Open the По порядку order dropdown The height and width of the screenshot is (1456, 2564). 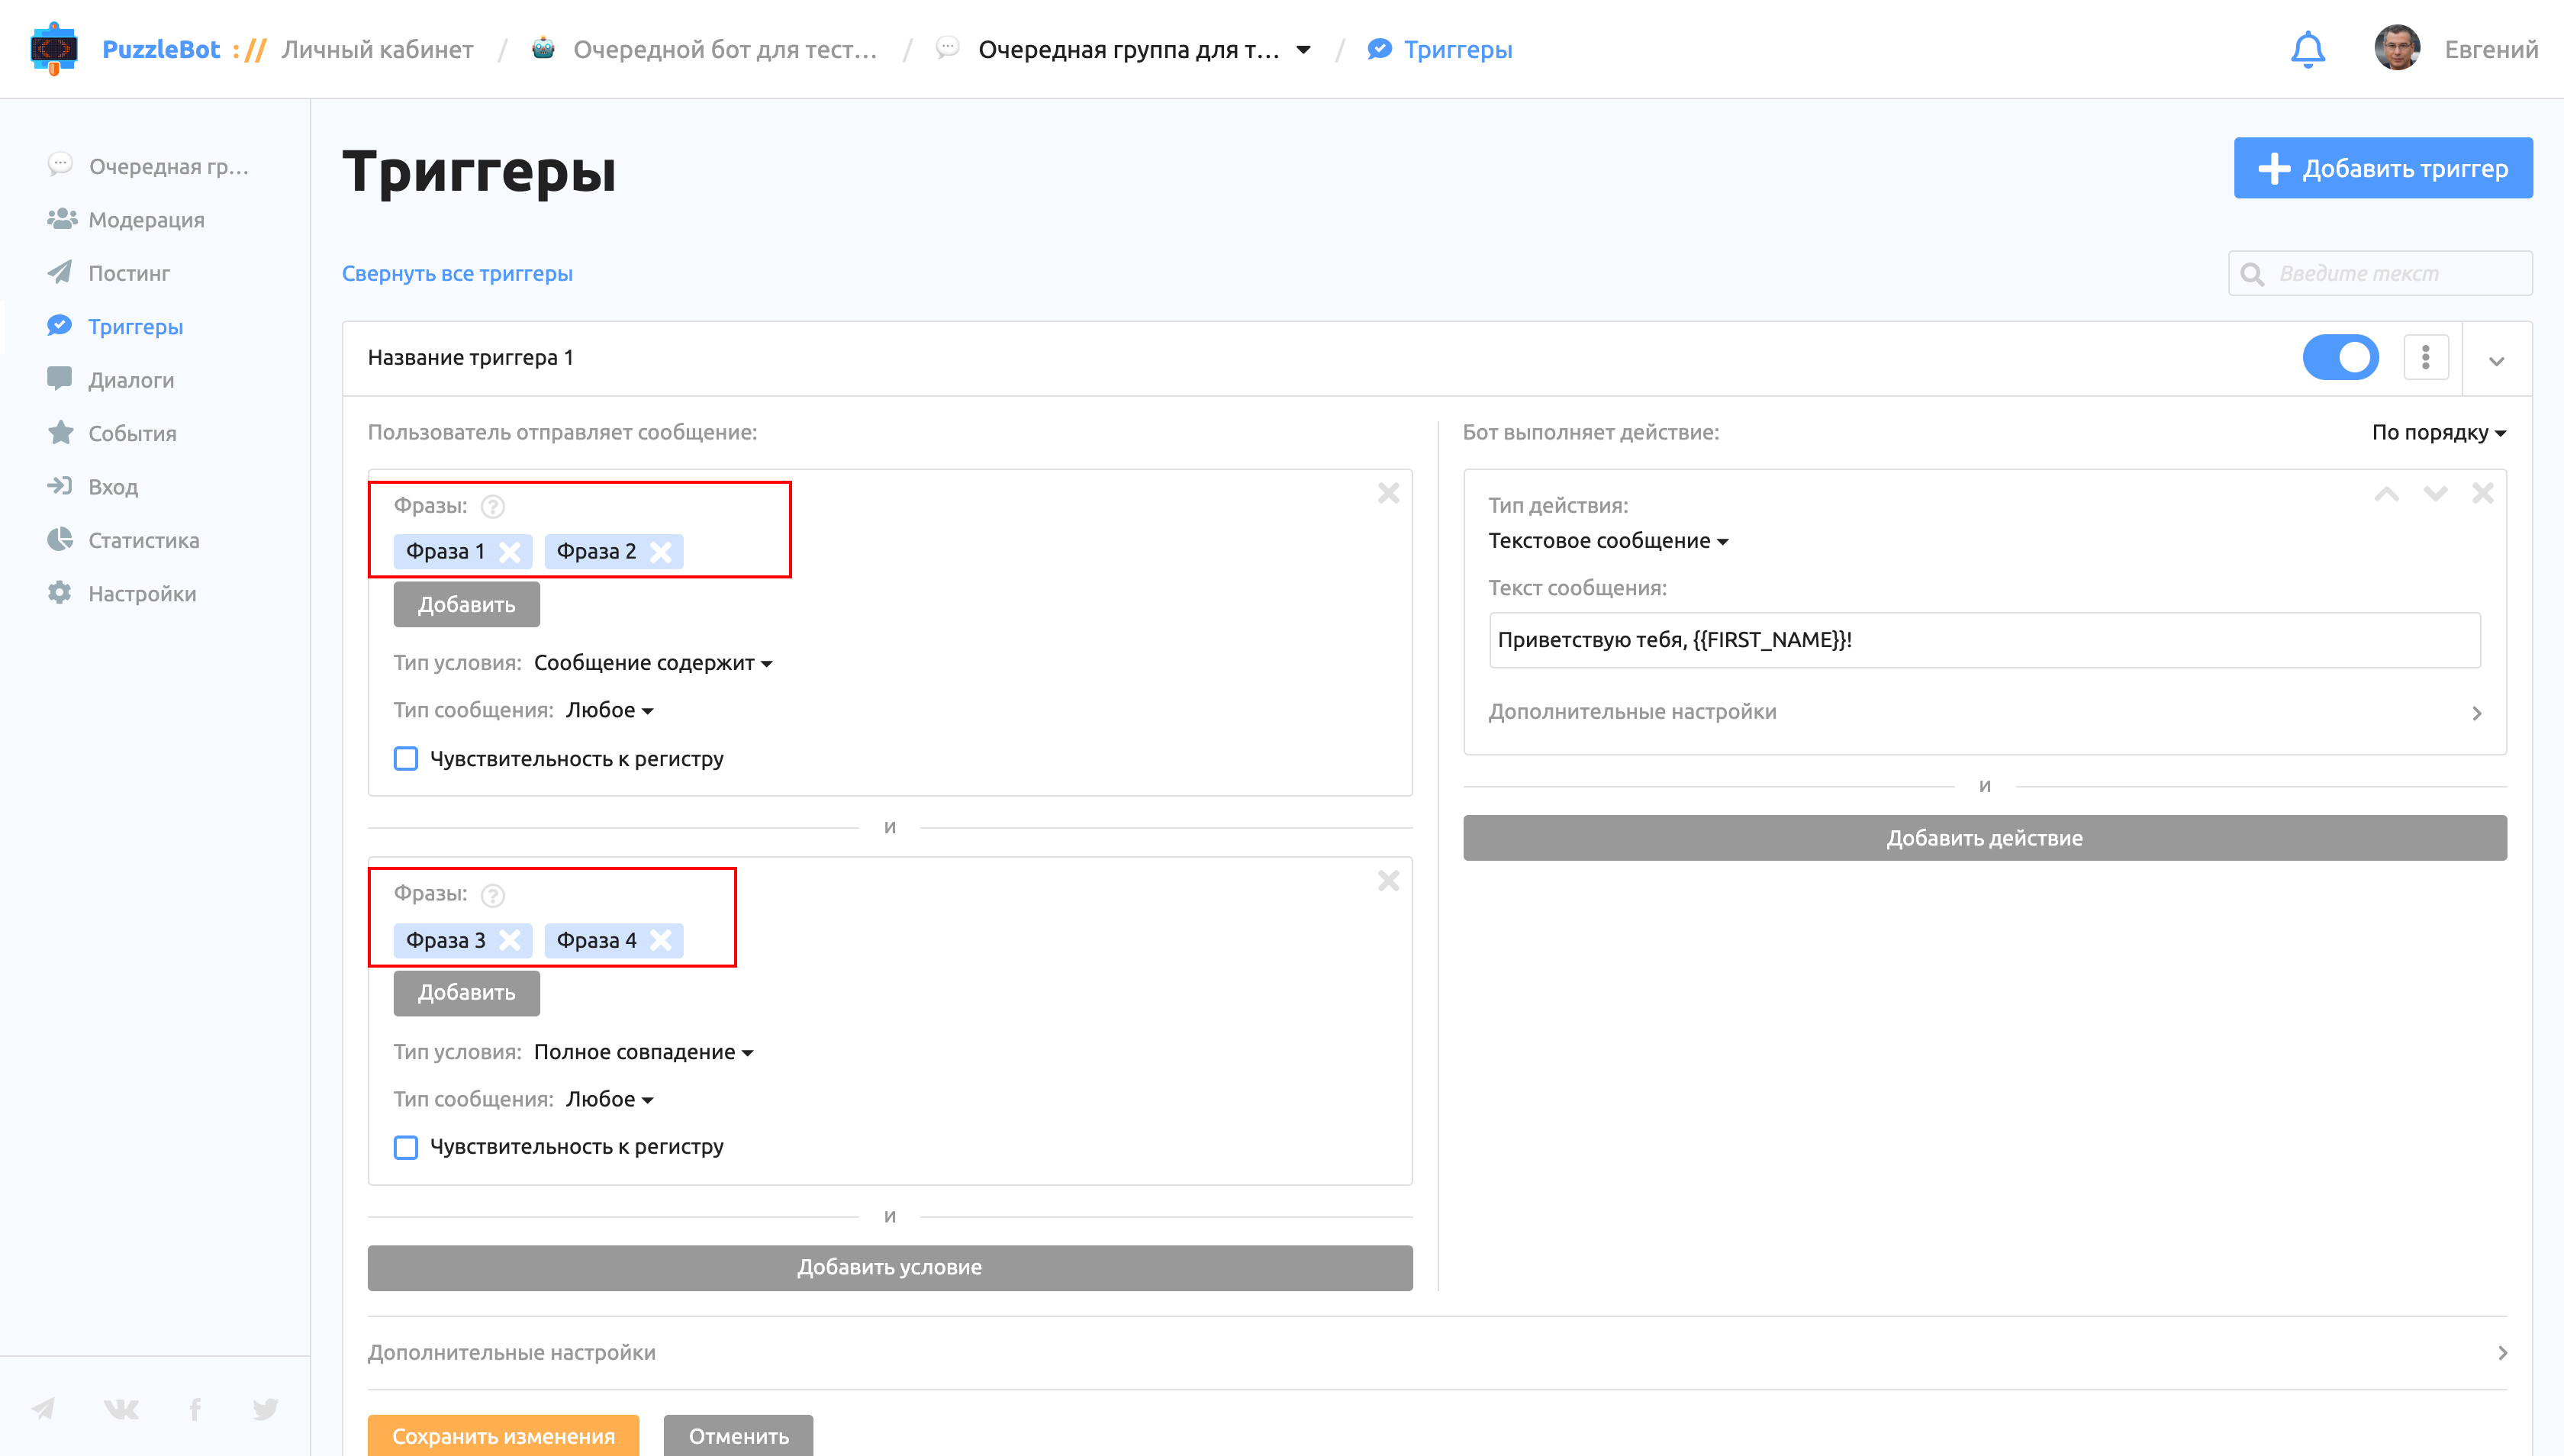2438,432
